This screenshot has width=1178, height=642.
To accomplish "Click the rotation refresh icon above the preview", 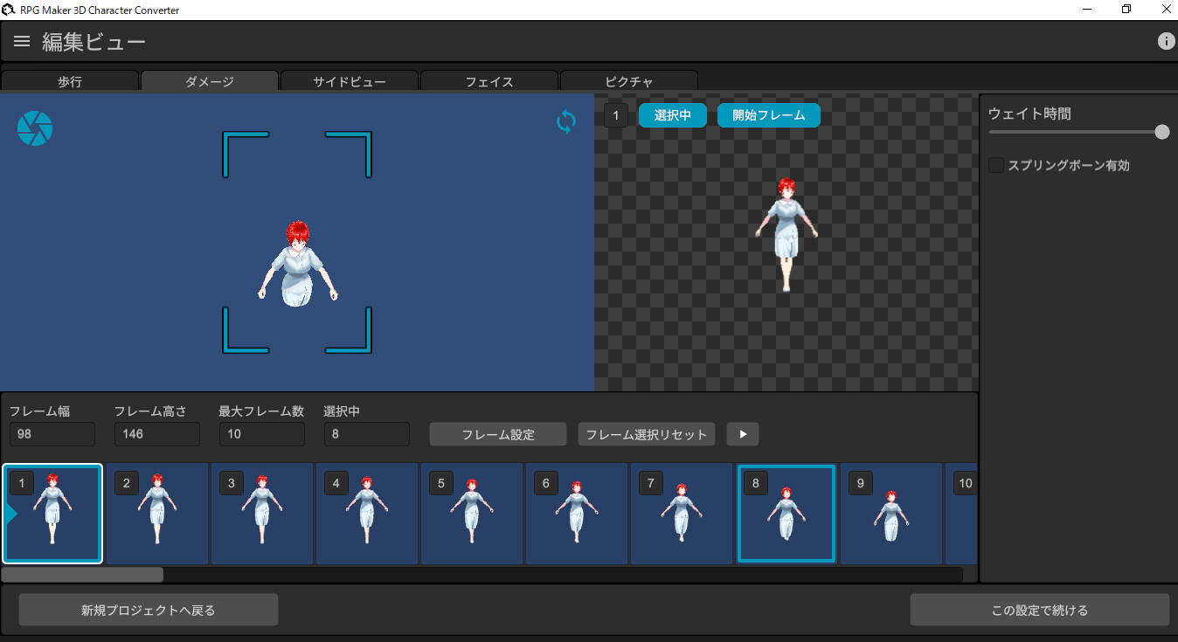I will click(x=565, y=121).
